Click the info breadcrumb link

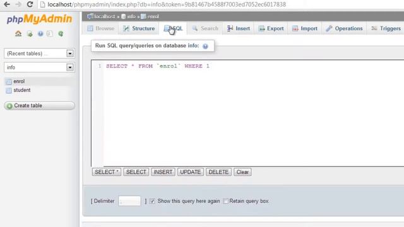131,16
